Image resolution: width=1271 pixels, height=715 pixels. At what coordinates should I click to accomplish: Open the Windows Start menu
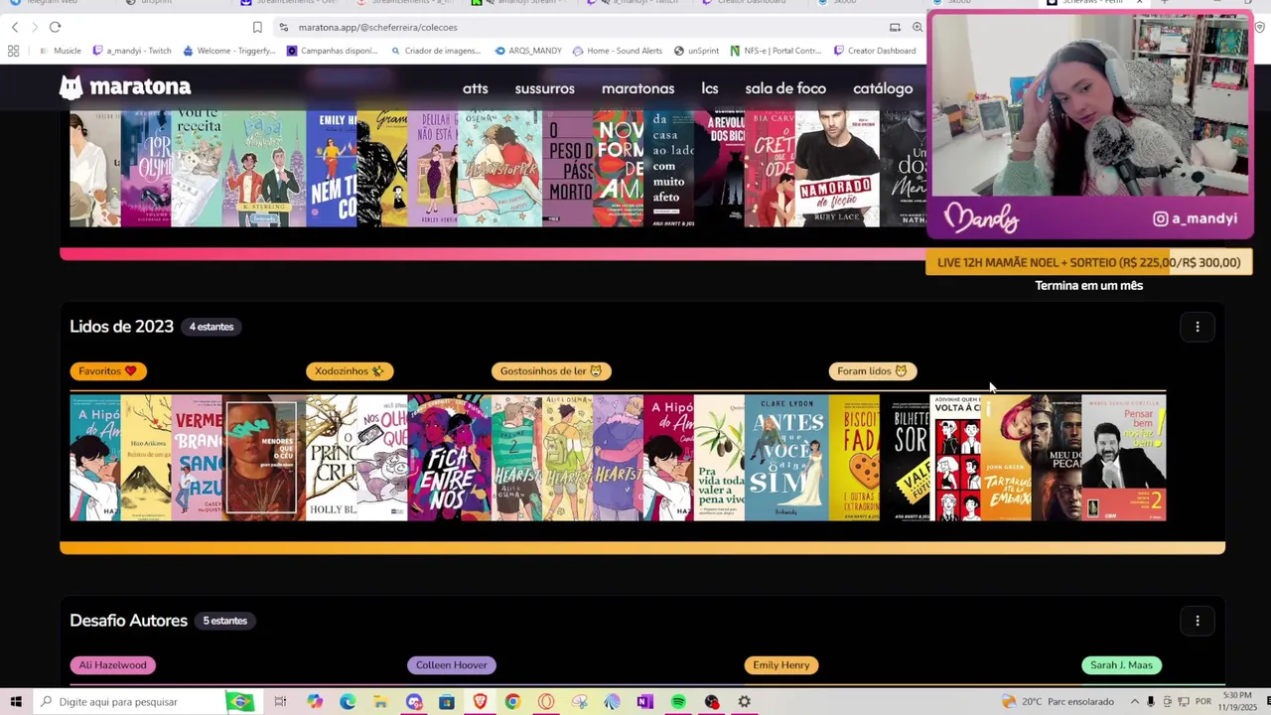(x=16, y=702)
